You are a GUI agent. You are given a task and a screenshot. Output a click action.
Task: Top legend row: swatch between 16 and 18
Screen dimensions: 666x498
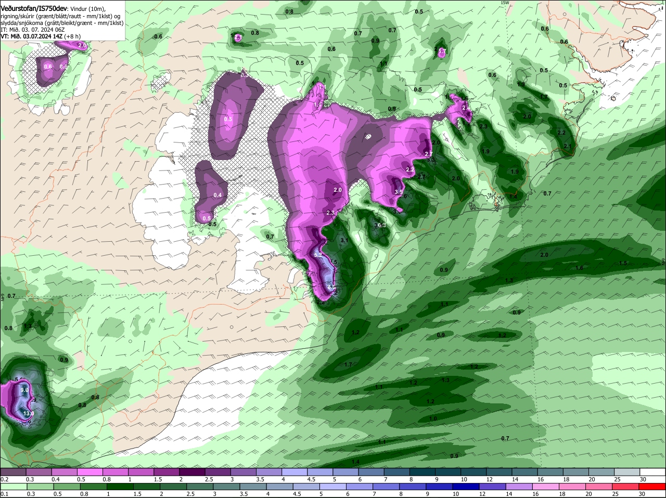[550, 472]
